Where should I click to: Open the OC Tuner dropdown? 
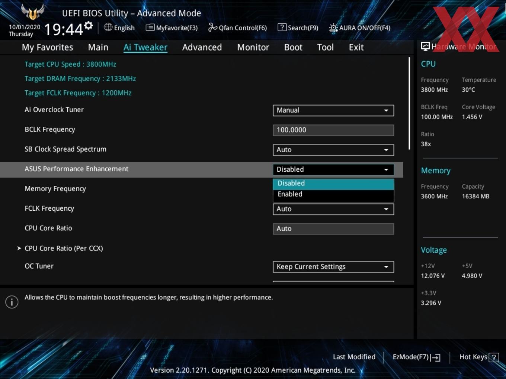click(x=333, y=267)
